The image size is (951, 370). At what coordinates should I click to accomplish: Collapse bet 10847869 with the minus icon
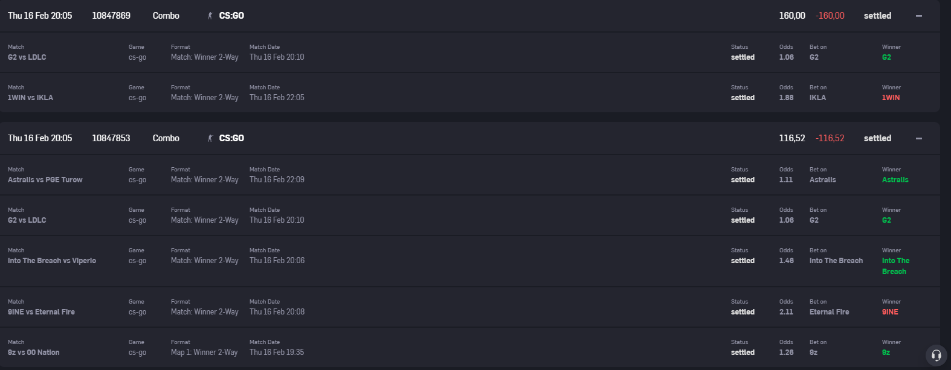click(x=918, y=16)
